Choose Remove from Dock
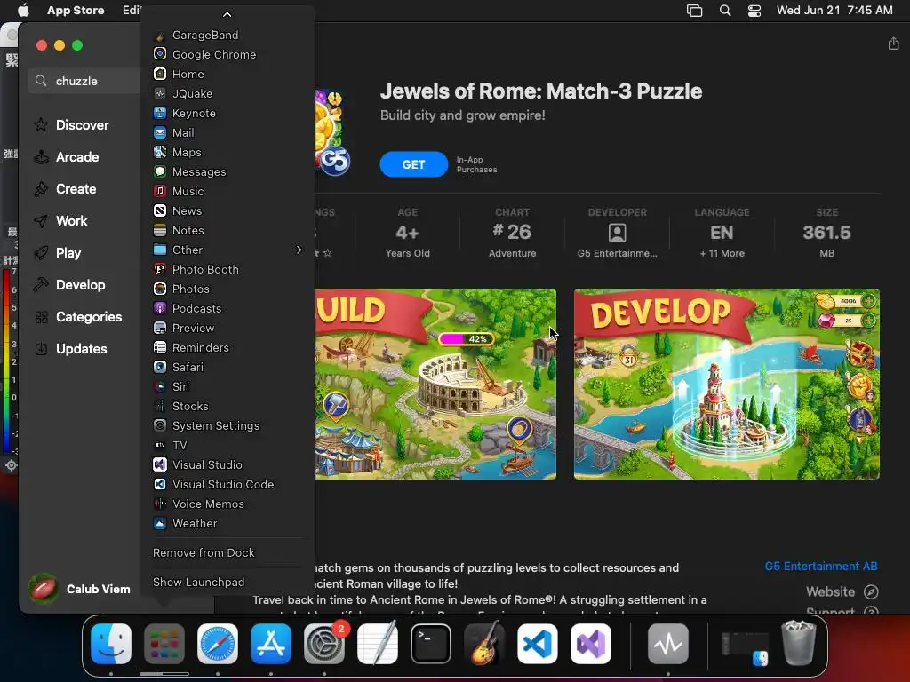910x682 pixels. point(227,552)
